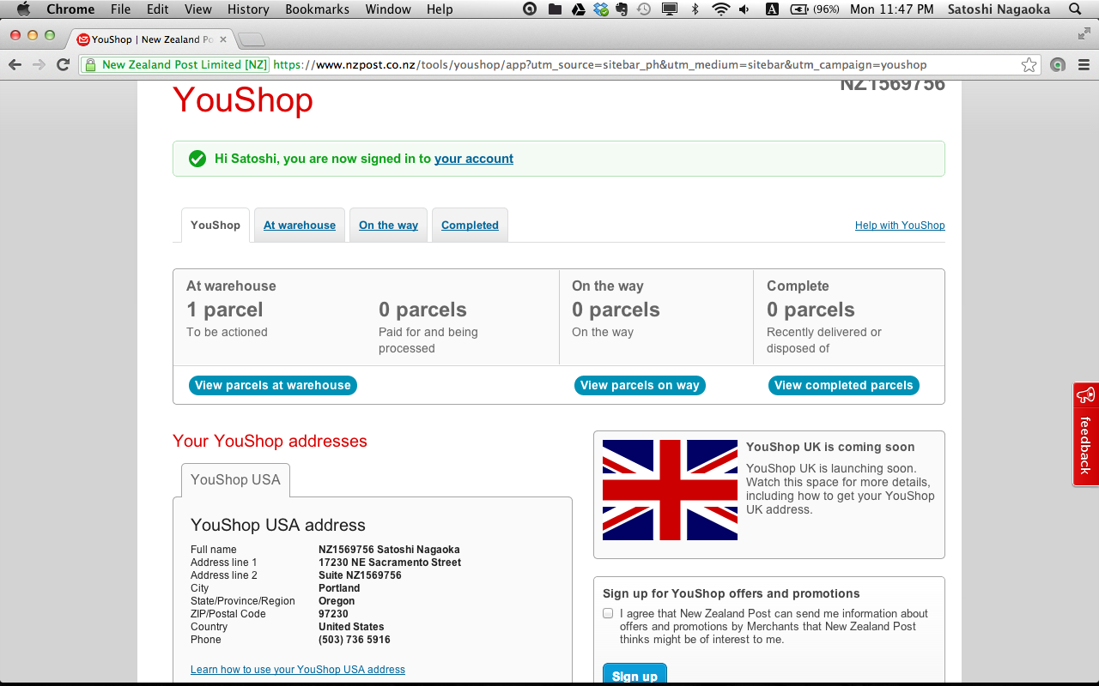
Task: Open the History menu
Action: coord(248,9)
